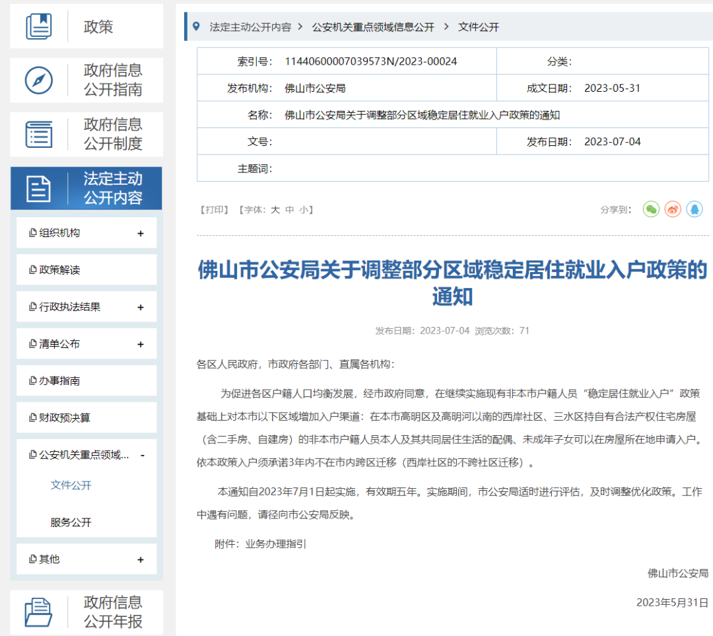Expand the 组织机构 plus sign
Image resolution: width=713 pixels, height=636 pixels.
tap(141, 233)
